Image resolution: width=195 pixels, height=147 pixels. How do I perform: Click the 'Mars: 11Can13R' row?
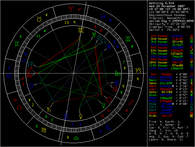(x=171, y=86)
